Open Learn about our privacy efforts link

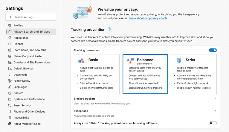(x=148, y=18)
